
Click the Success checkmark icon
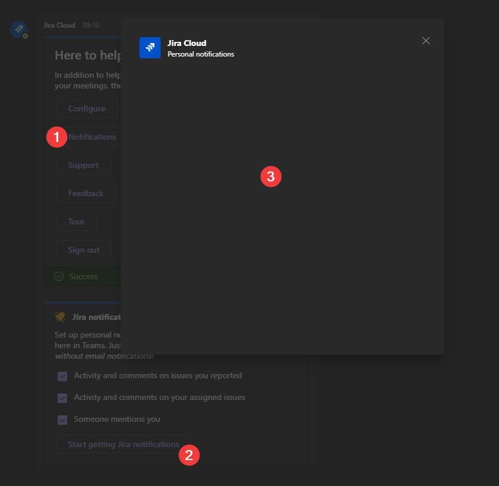[59, 276]
